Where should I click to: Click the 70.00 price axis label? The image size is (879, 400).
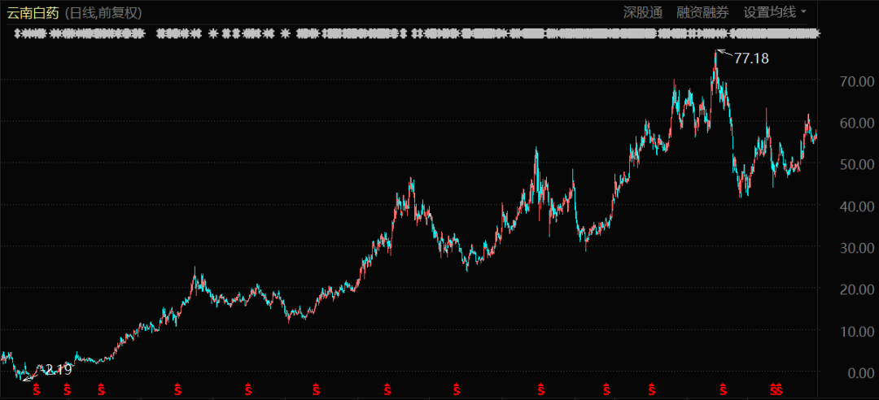(x=856, y=81)
